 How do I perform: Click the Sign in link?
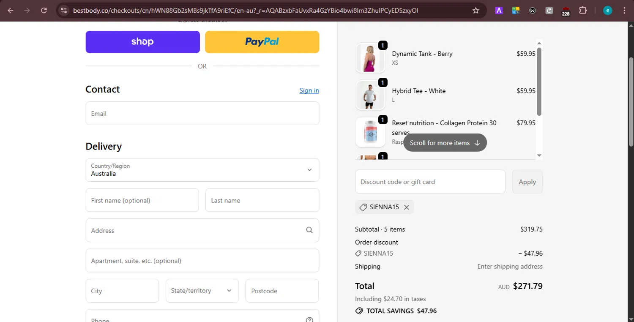309,90
